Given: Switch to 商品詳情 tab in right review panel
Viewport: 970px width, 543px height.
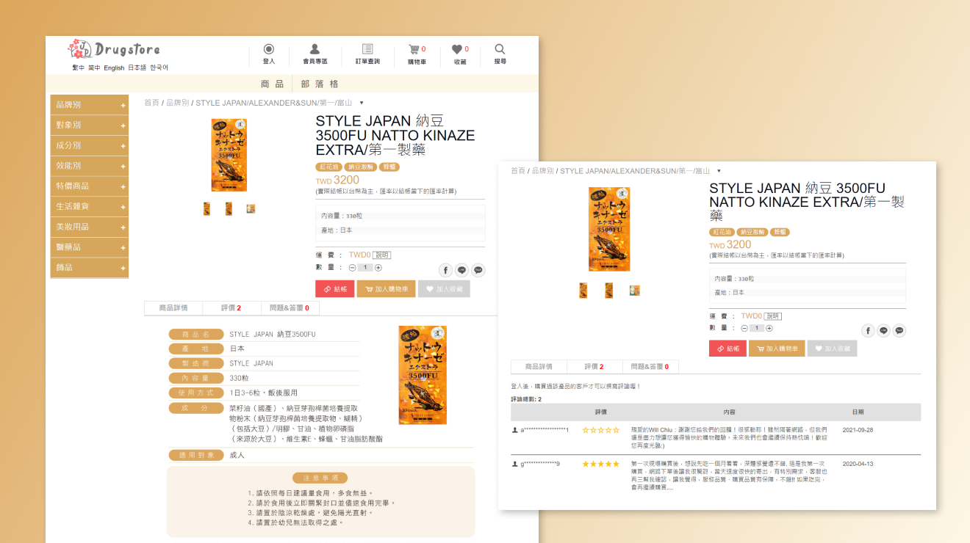Looking at the screenshot, I should tap(539, 366).
